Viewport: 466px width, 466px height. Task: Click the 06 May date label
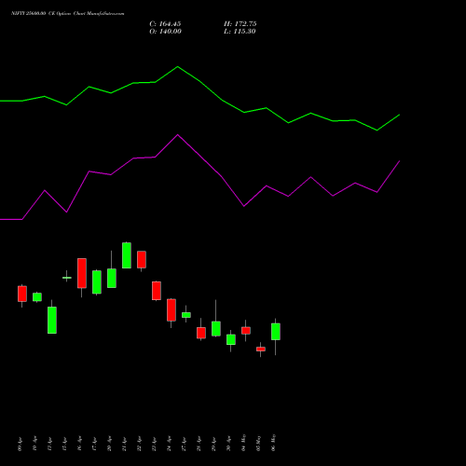[273, 443]
